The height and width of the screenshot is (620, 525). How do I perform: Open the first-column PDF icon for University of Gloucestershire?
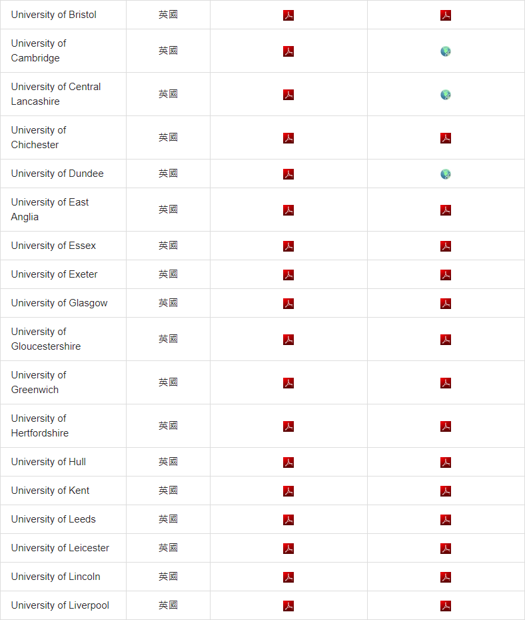(x=288, y=340)
